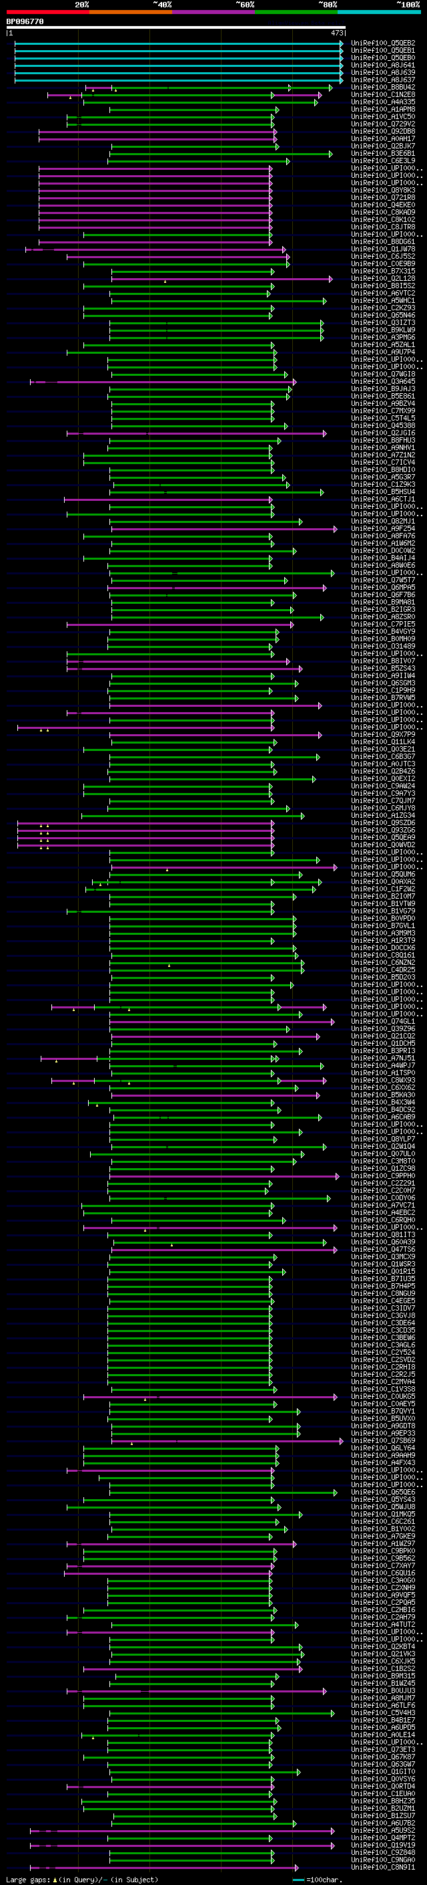Viewport: 427px width, 1885px height.
Task: Open hit UniRef100_Q5QEB1
Action: (383, 51)
